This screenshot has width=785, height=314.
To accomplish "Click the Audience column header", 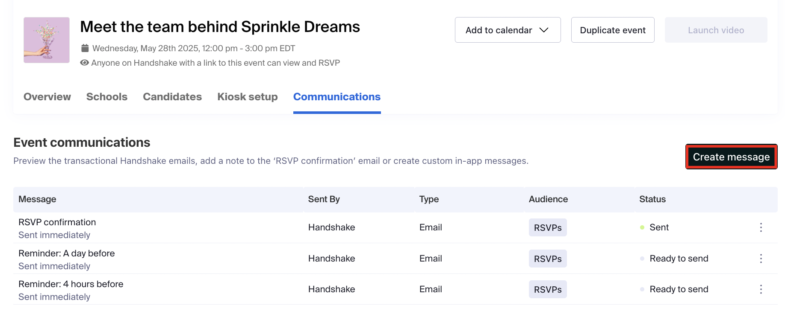I will click(x=548, y=199).
